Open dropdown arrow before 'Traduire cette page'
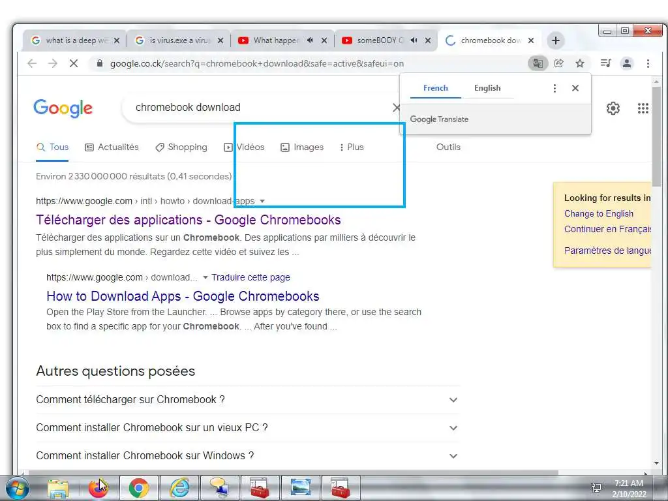 pyautogui.click(x=205, y=277)
